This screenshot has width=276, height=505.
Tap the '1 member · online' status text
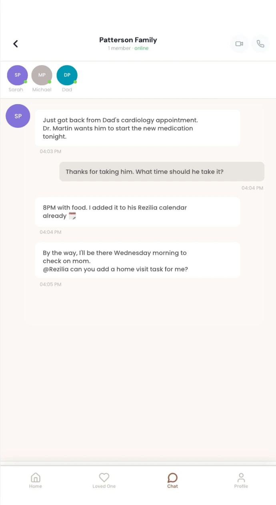(128, 48)
